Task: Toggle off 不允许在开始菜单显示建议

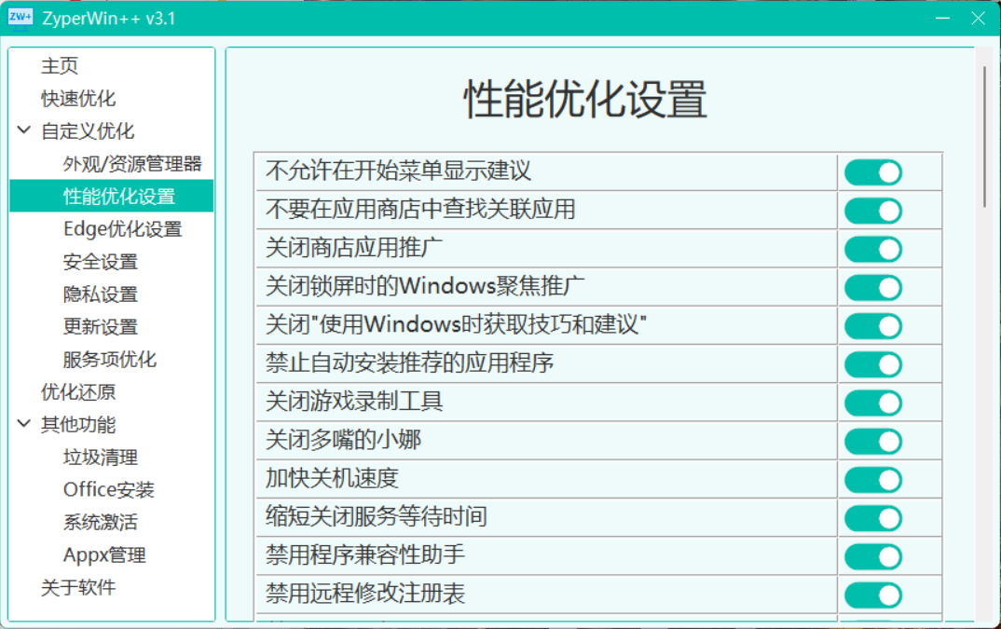Action: pos(873,172)
